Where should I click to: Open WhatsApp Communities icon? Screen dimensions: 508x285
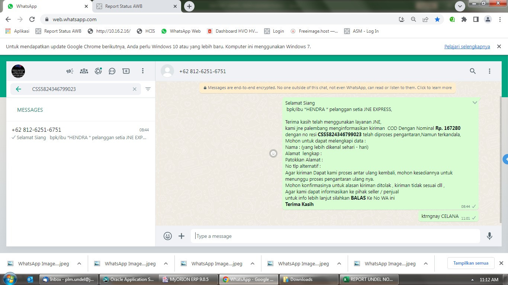(84, 71)
